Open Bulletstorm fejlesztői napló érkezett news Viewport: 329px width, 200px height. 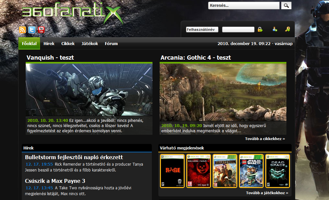tap(74, 157)
